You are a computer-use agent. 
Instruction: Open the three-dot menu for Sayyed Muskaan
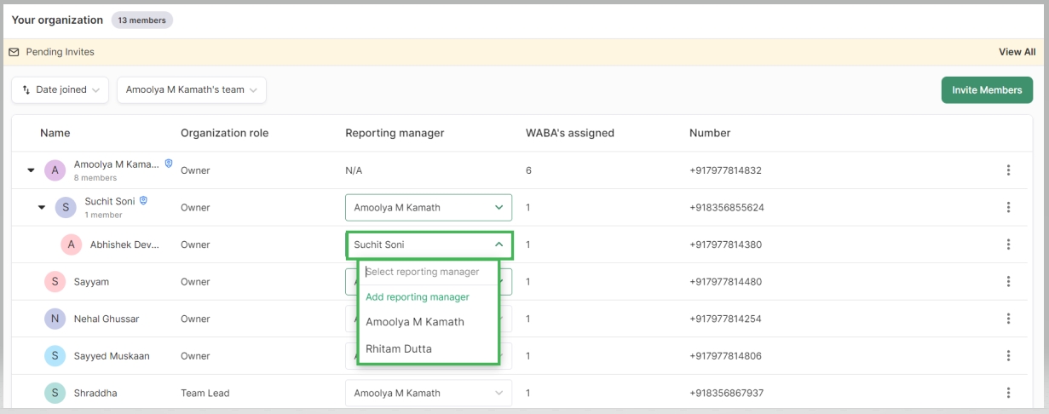(x=1008, y=356)
